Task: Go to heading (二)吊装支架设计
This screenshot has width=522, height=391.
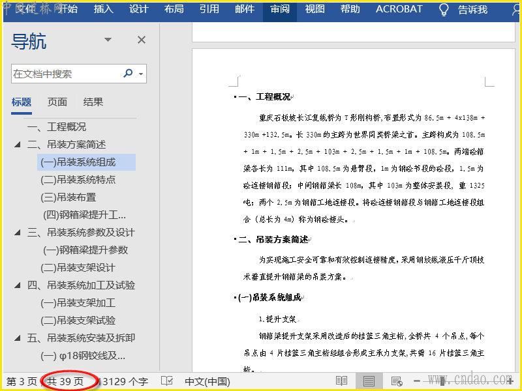Action: pyautogui.click(x=78, y=268)
